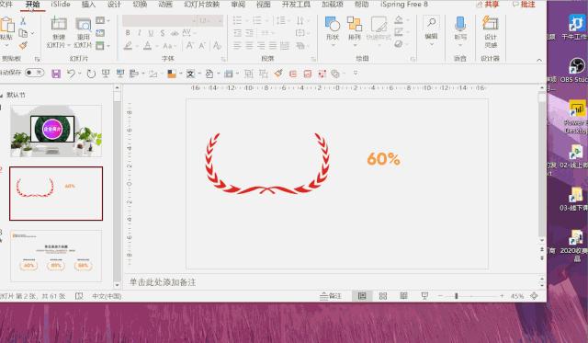Image resolution: width=588 pixels, height=343 pixels.
Task: Open the iSpring Free 8 tab
Action: click(x=404, y=4)
